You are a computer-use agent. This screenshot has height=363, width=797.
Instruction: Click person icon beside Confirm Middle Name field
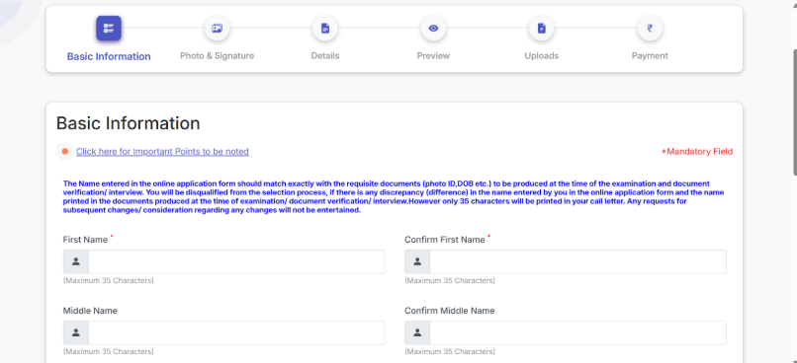418,332
